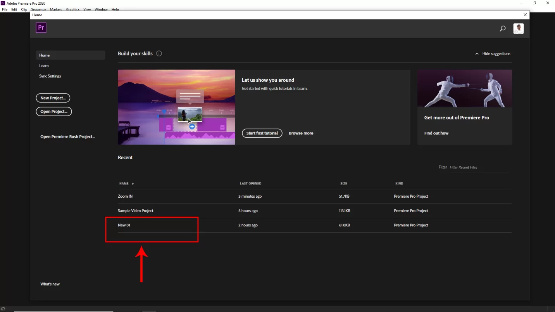Click the New Project button
Viewport: 555px width, 312px height.
click(x=53, y=98)
